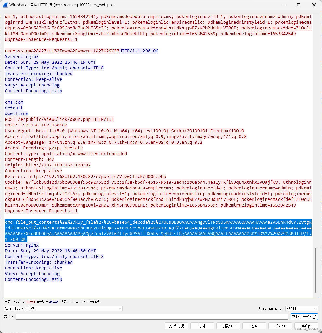Click the highlighted cmd=file_put_contents payload text
Image resolution: width=322 pixels, height=333 pixels.
coord(158,231)
